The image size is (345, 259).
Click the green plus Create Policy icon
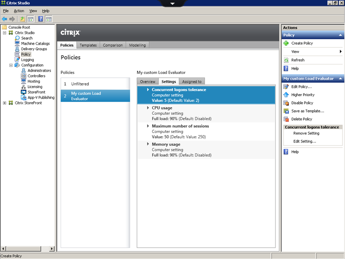[x=286, y=43]
